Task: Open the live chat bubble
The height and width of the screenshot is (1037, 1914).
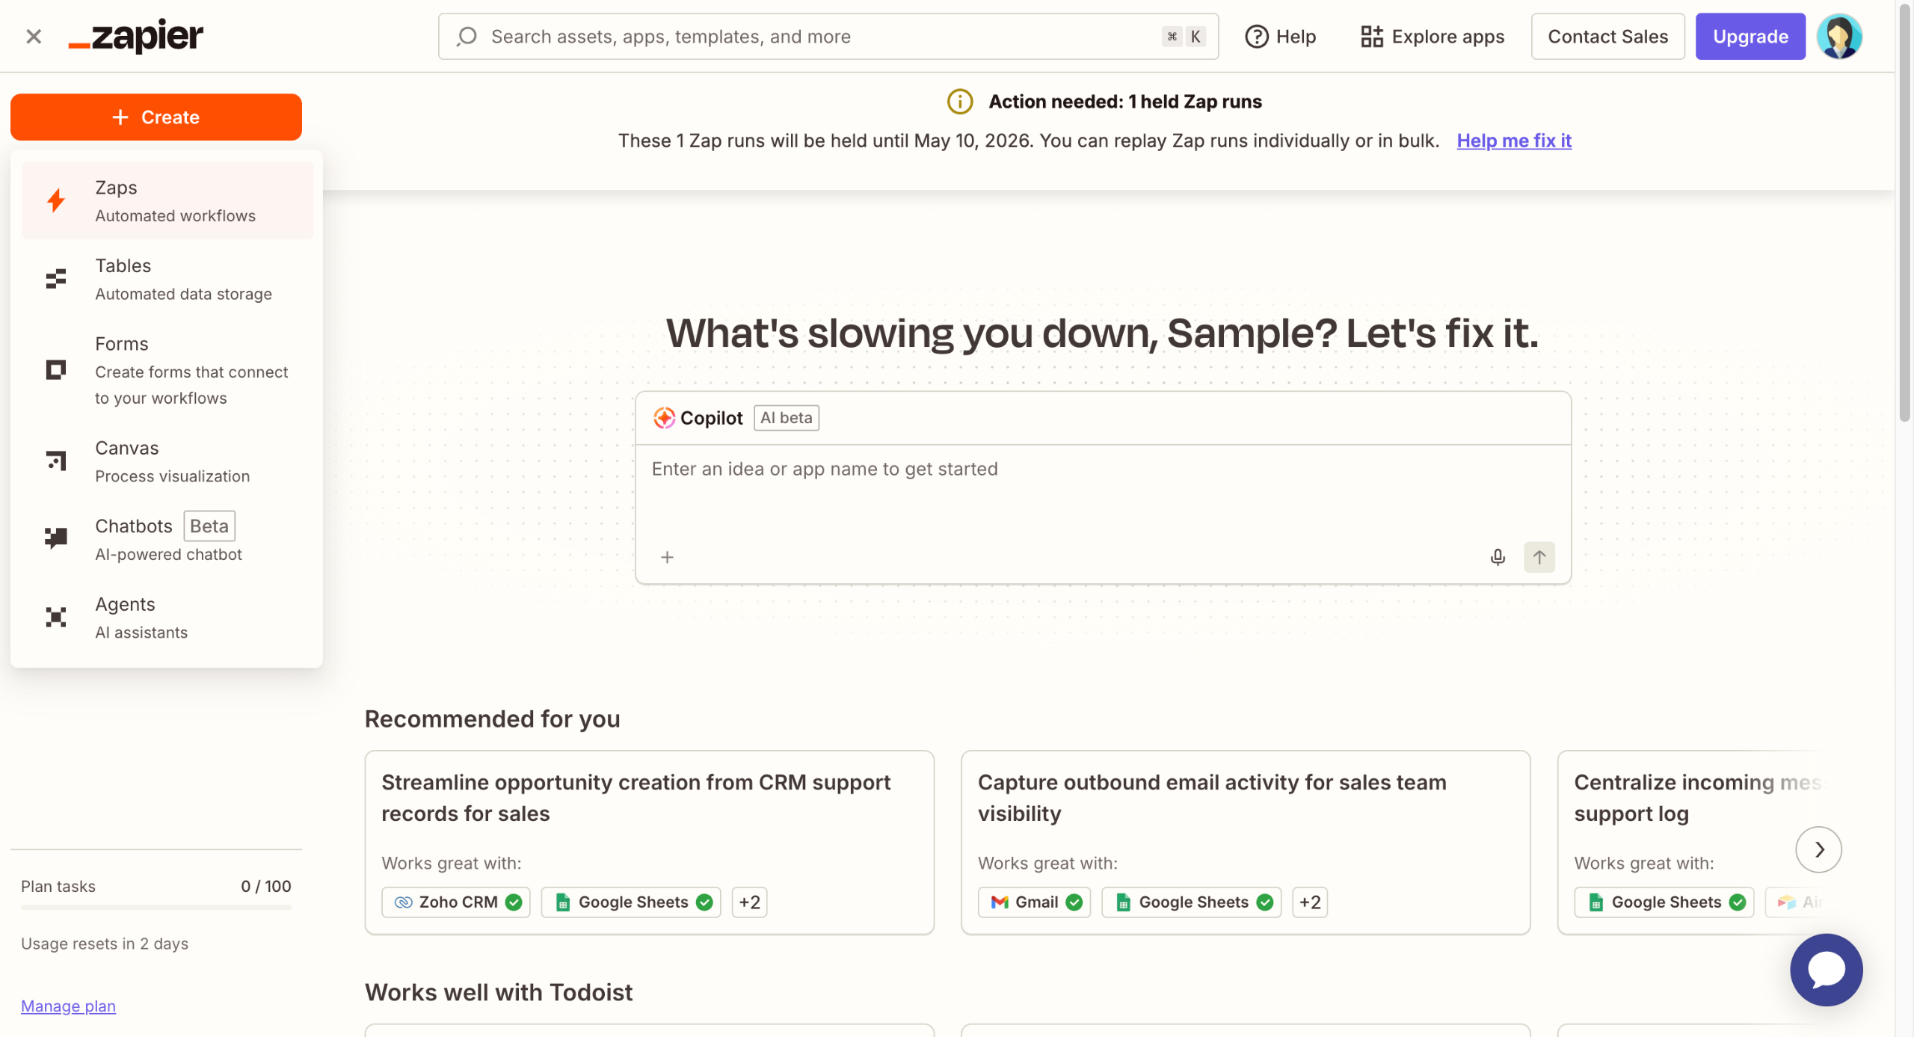Action: click(x=1825, y=969)
